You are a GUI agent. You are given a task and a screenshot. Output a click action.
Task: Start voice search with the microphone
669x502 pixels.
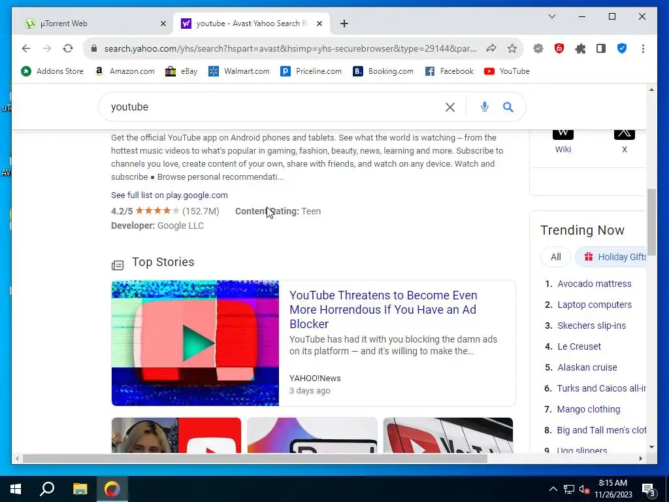484,107
